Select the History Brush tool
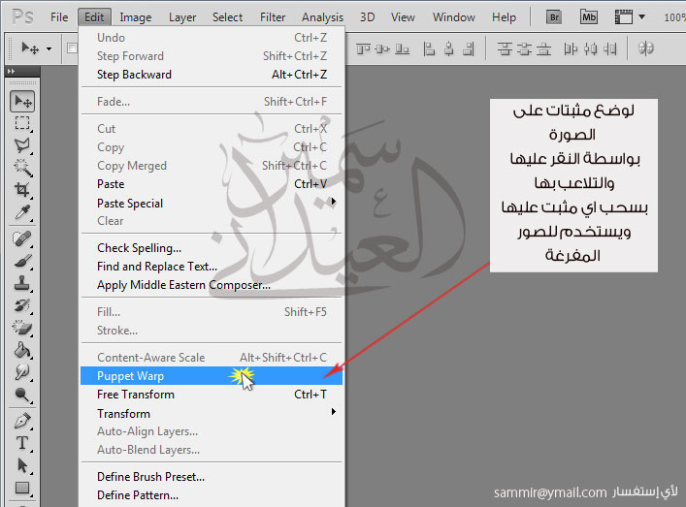The height and width of the screenshot is (507, 686). (x=22, y=305)
